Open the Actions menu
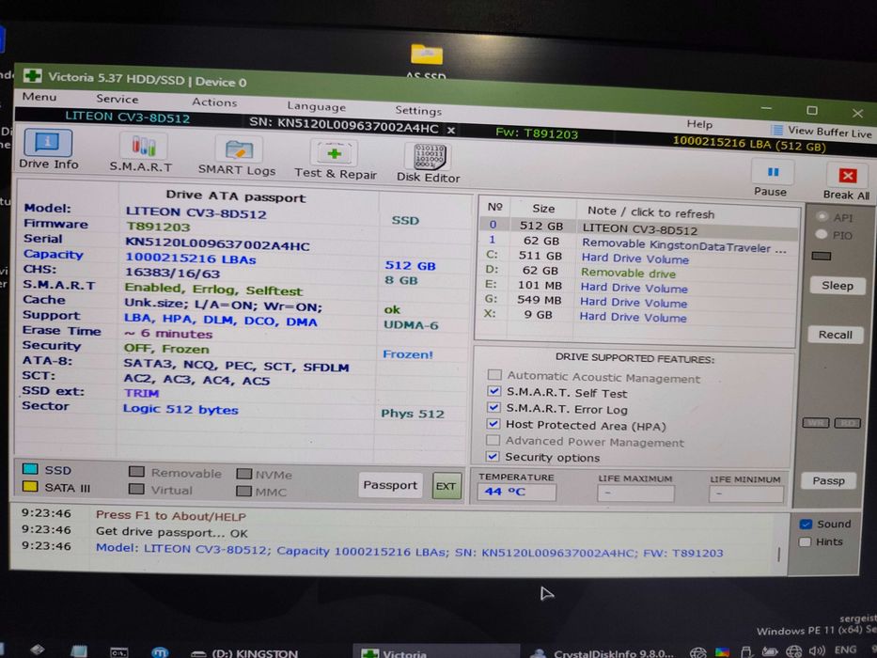 click(214, 102)
